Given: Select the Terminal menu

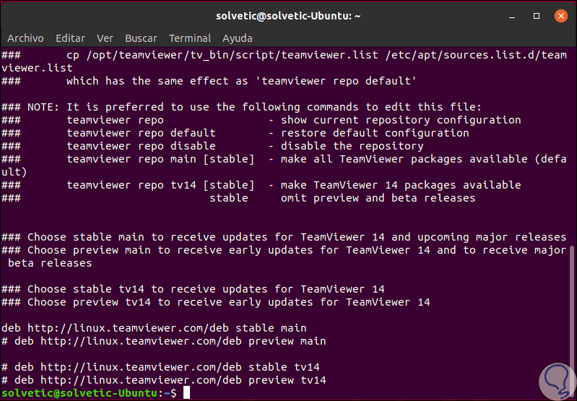Looking at the screenshot, I should [190, 38].
